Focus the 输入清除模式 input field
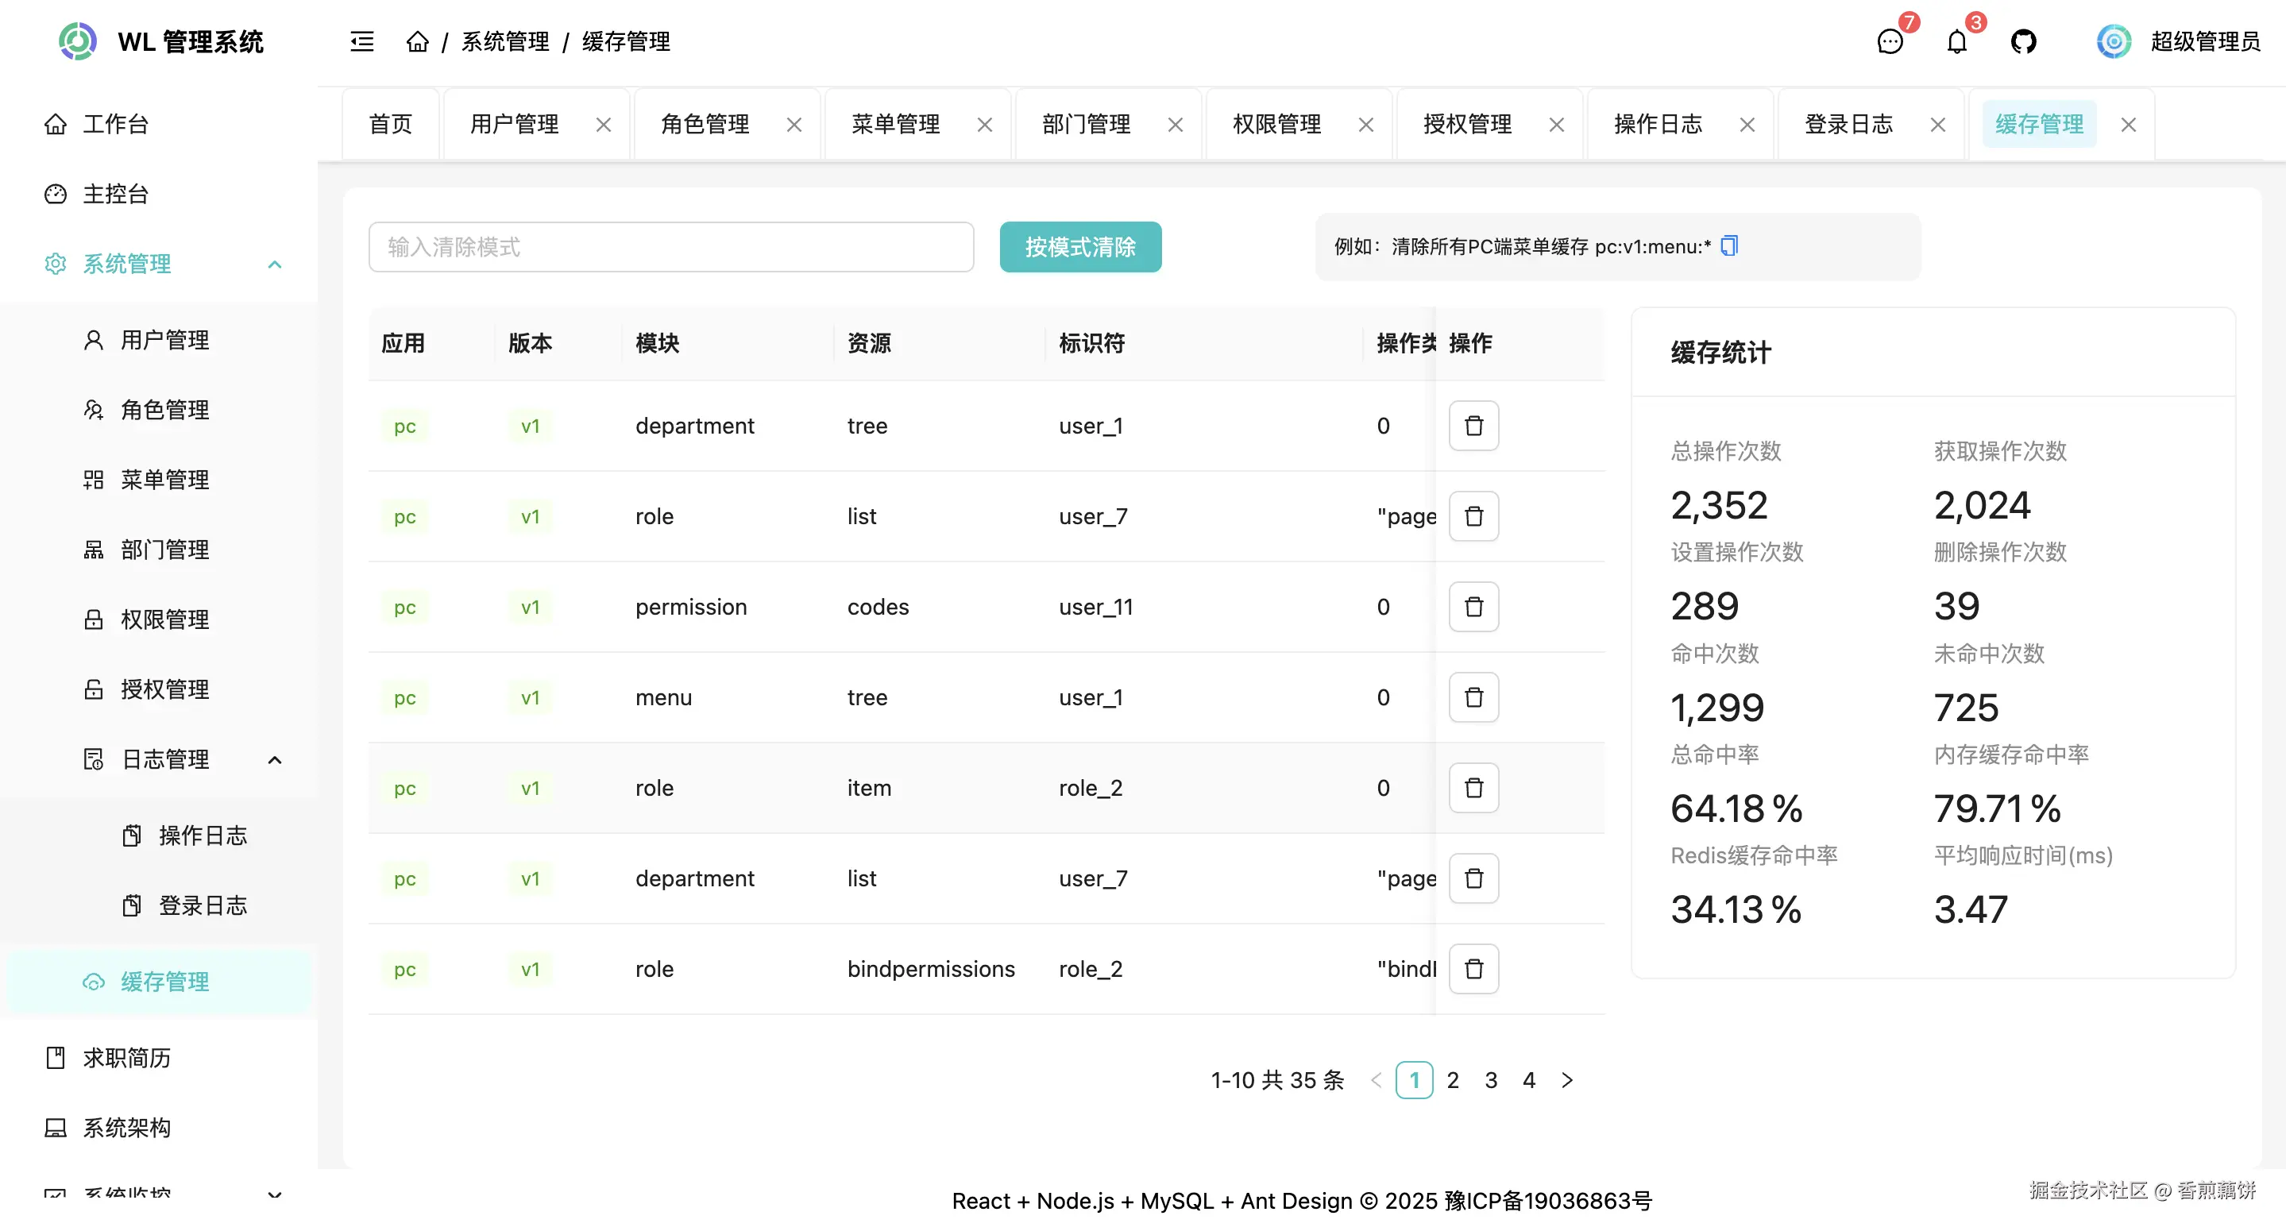 [671, 247]
